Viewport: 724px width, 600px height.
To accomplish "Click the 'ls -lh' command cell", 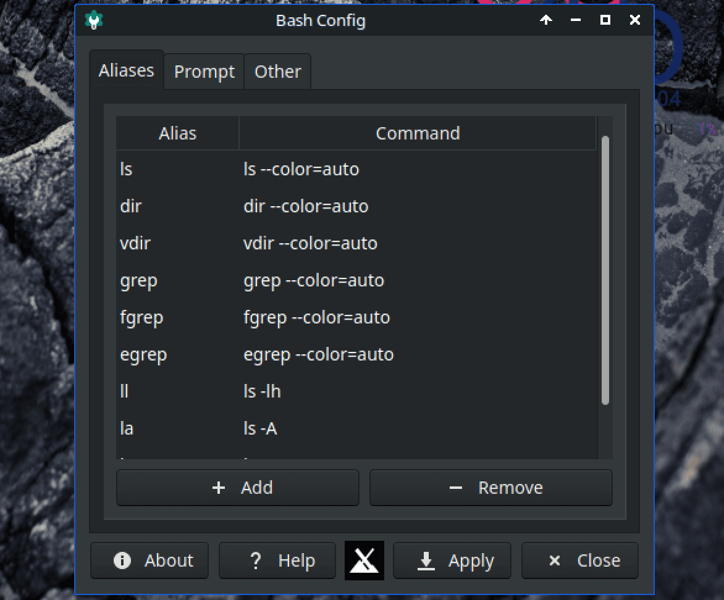I will pyautogui.click(x=418, y=391).
